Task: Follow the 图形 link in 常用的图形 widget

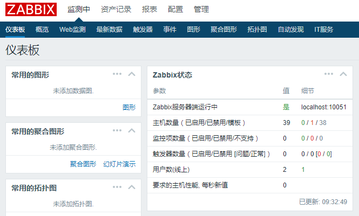Action: 129,107
